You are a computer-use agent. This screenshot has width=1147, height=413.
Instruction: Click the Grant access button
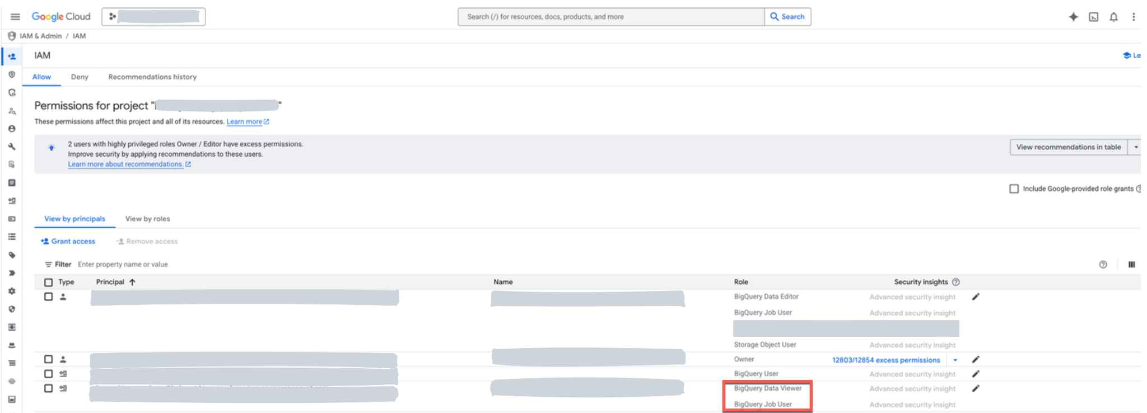click(68, 242)
